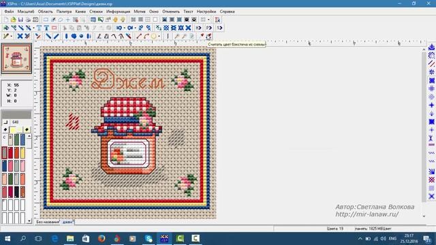Select the dark green palette swatch
Image resolution: width=436 pixels, height=245 pixels.
11,179
